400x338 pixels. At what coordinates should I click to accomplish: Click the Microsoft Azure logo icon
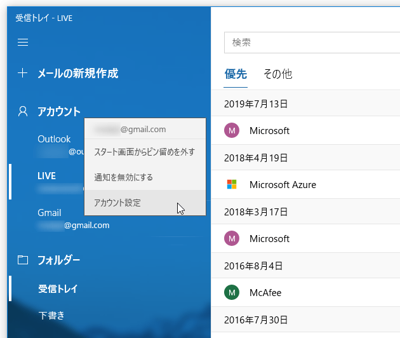(x=232, y=184)
